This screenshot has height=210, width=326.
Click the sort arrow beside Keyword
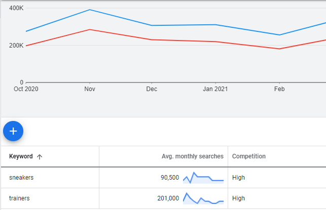click(40, 157)
